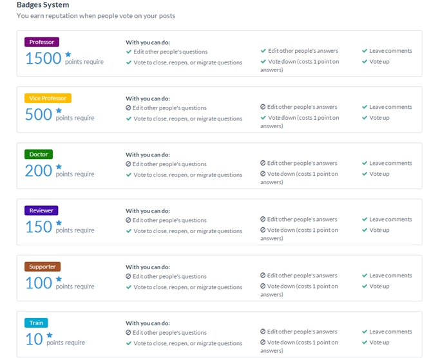Click the star next to 150 points

59,223
